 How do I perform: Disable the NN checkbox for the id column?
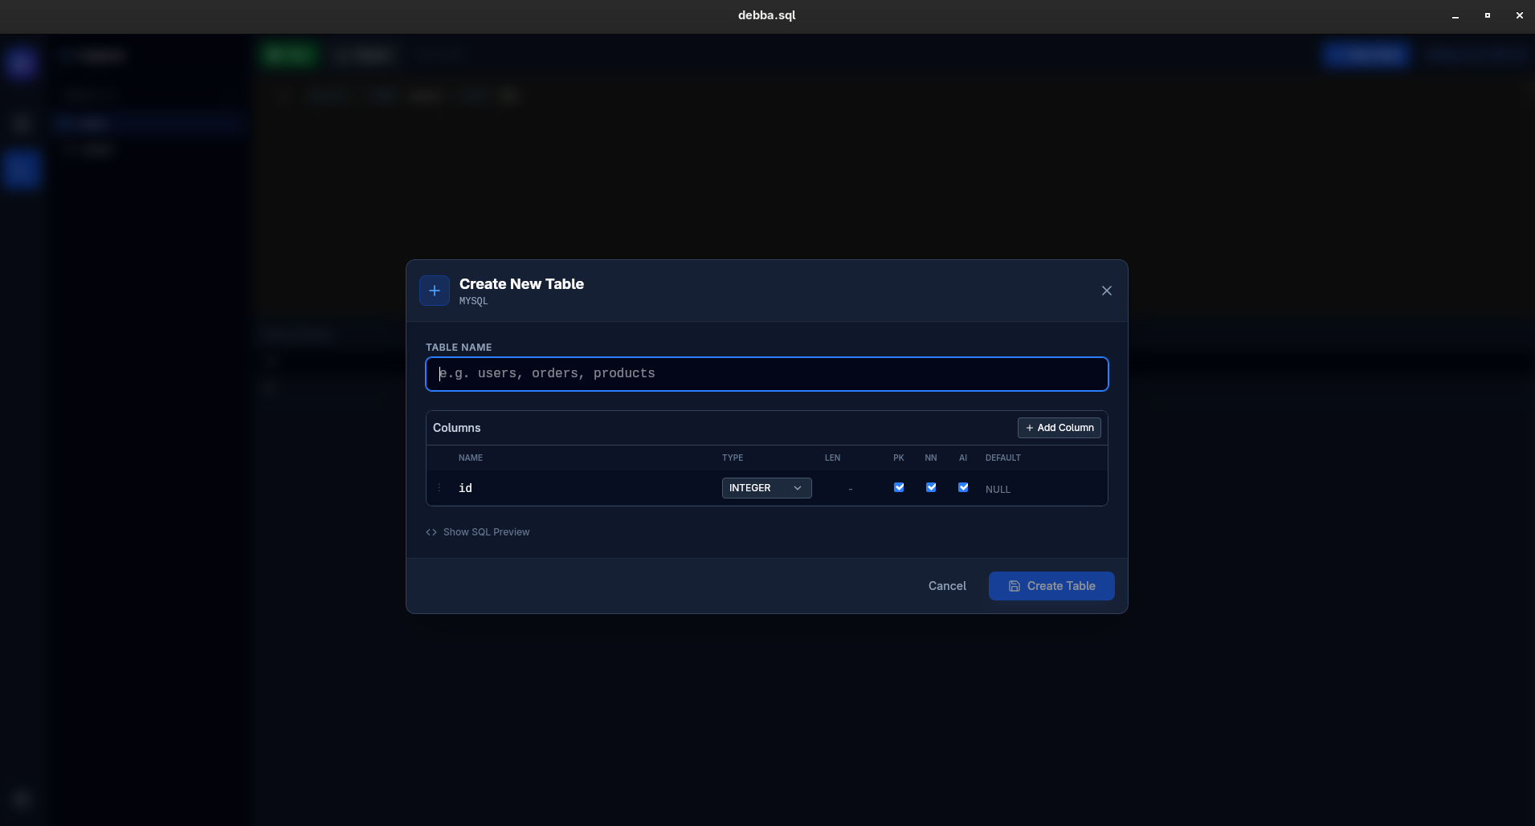point(930,487)
